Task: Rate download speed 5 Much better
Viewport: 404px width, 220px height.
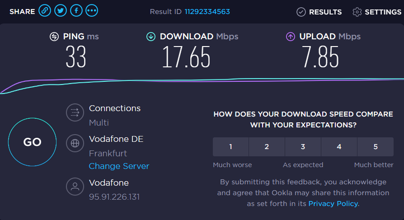Action: coord(376,146)
